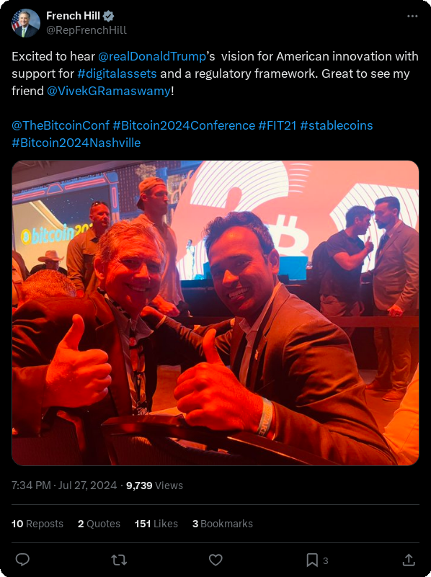This screenshot has height=577, width=431.
Task: Open the three-dot more options menu
Action: pyautogui.click(x=412, y=16)
